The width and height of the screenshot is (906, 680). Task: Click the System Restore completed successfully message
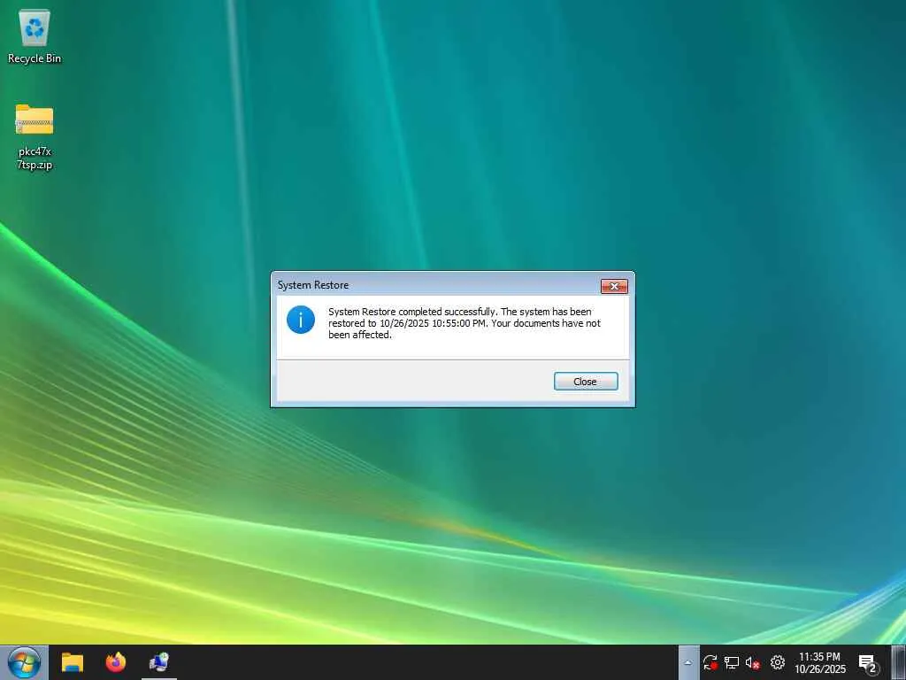tap(465, 323)
